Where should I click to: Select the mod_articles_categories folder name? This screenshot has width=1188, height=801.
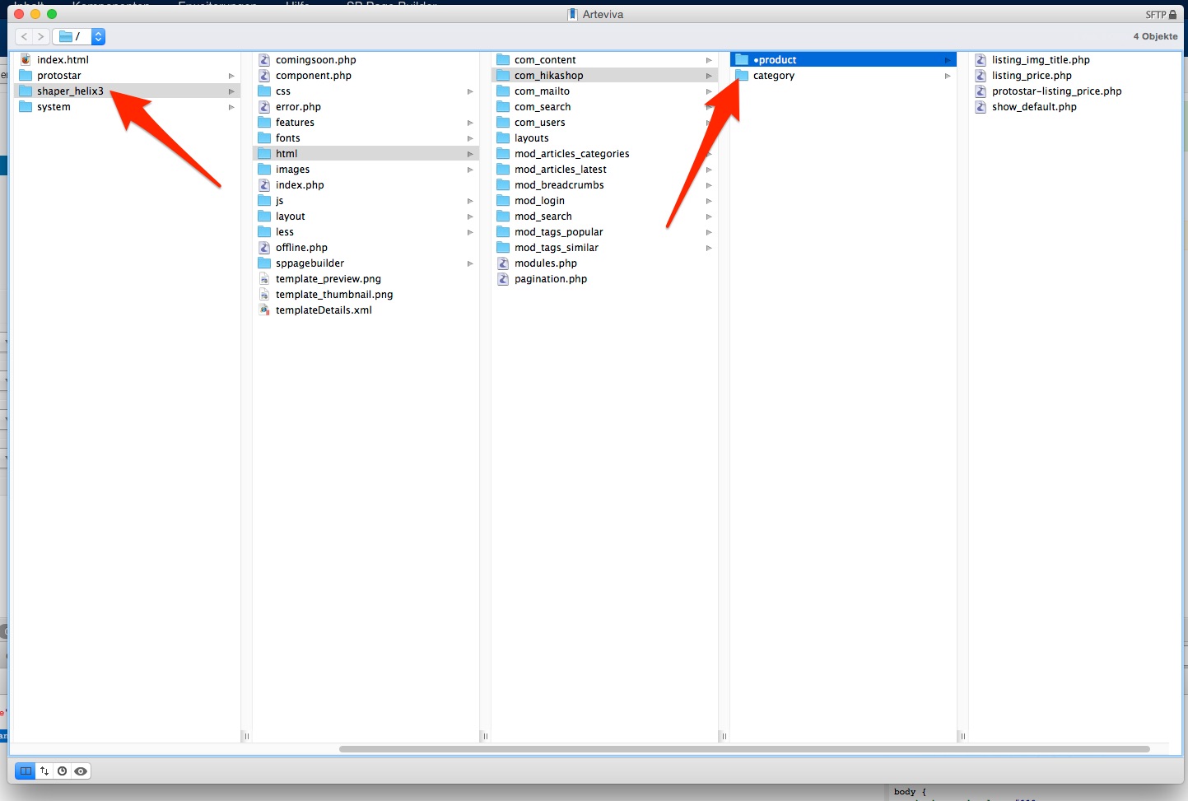[x=572, y=154]
